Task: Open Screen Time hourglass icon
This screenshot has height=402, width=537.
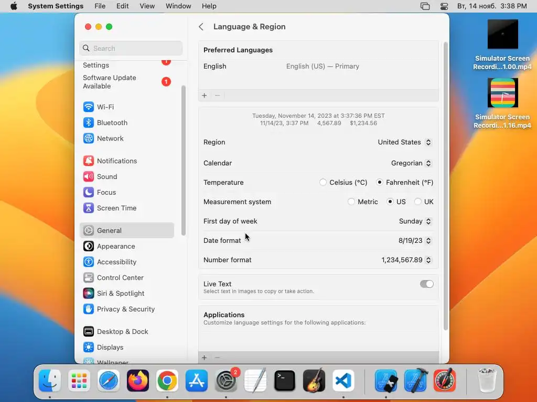Action: coord(88,208)
